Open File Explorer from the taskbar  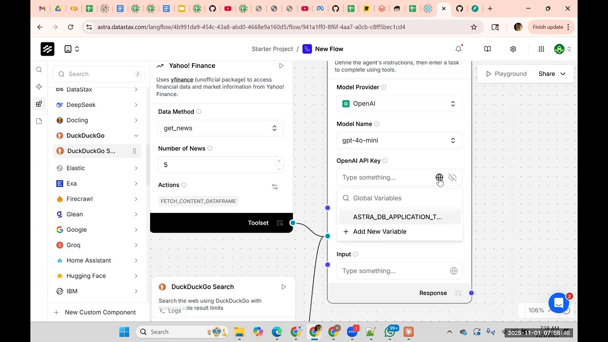point(239,332)
